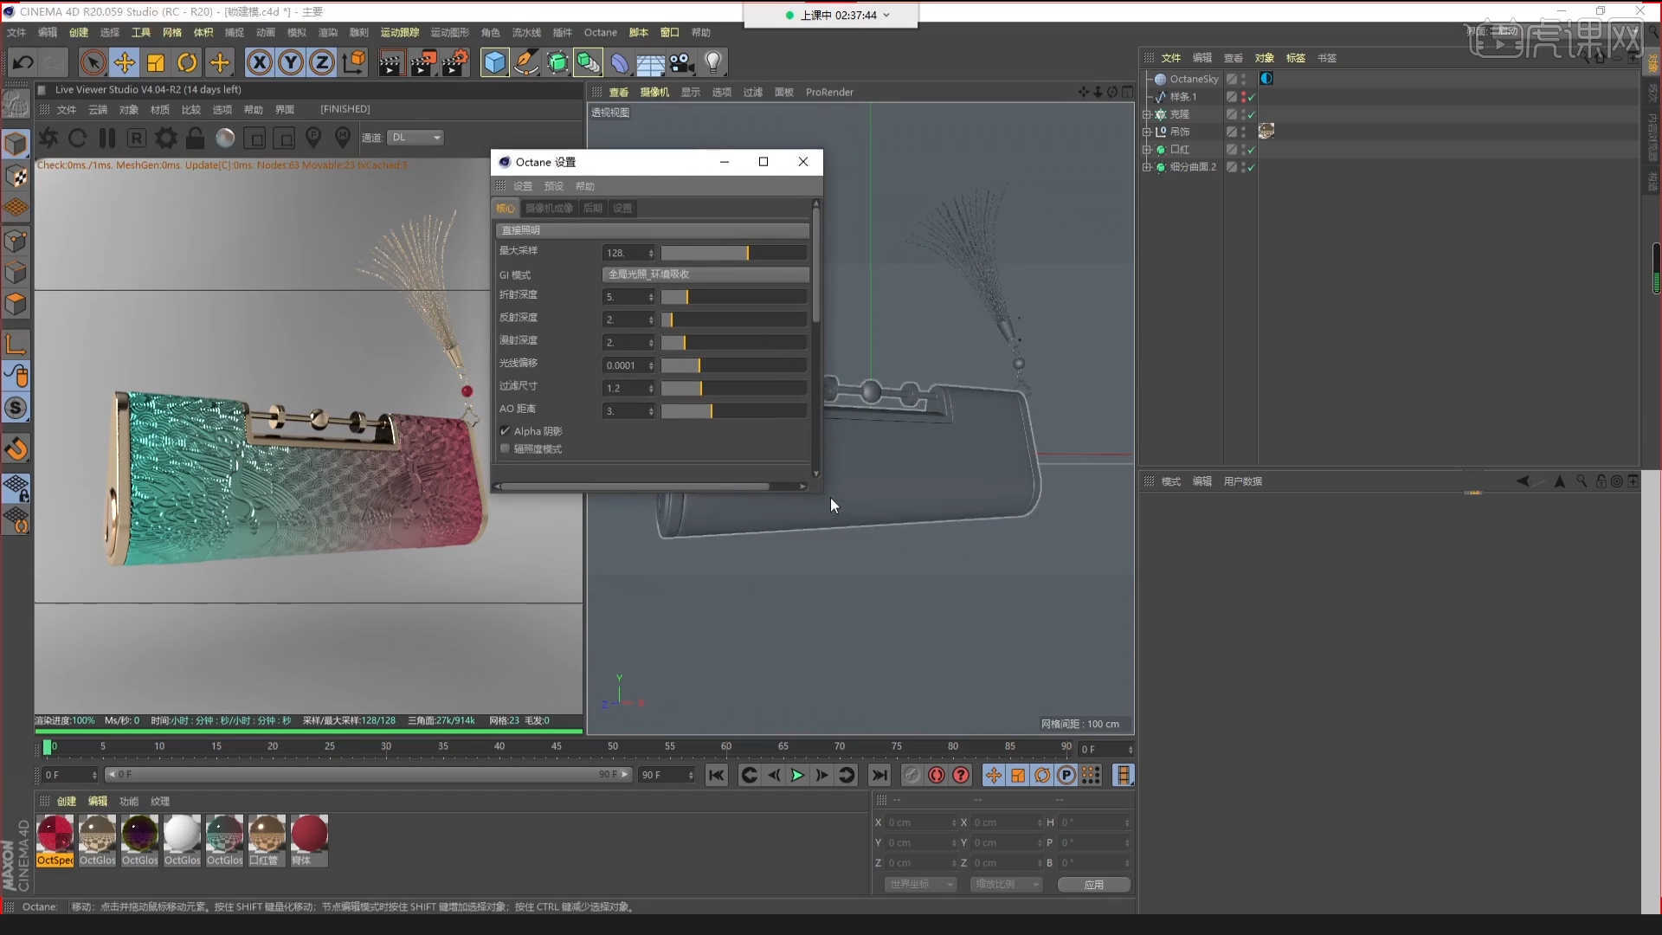
Task: Pause the Live Viewer render
Action: (x=107, y=138)
